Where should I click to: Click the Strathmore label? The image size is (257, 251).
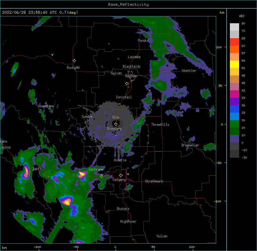(154, 181)
